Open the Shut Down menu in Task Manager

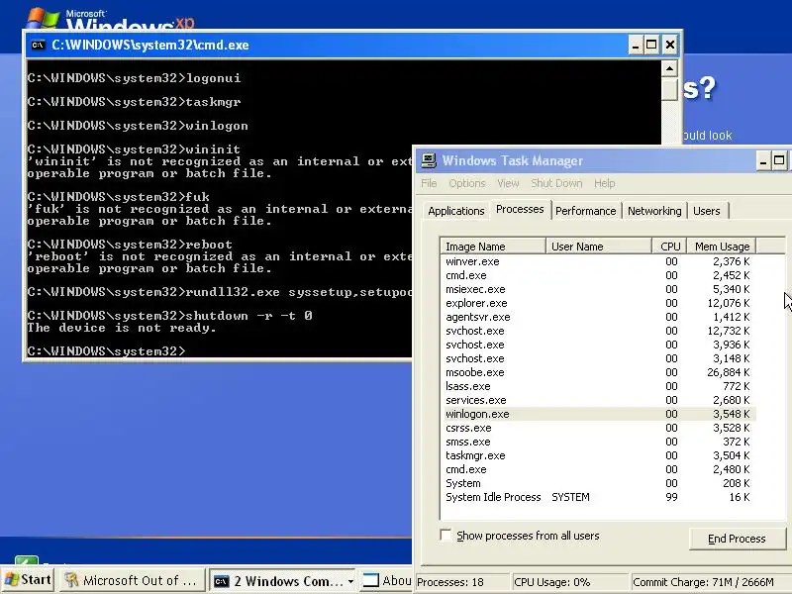556,183
